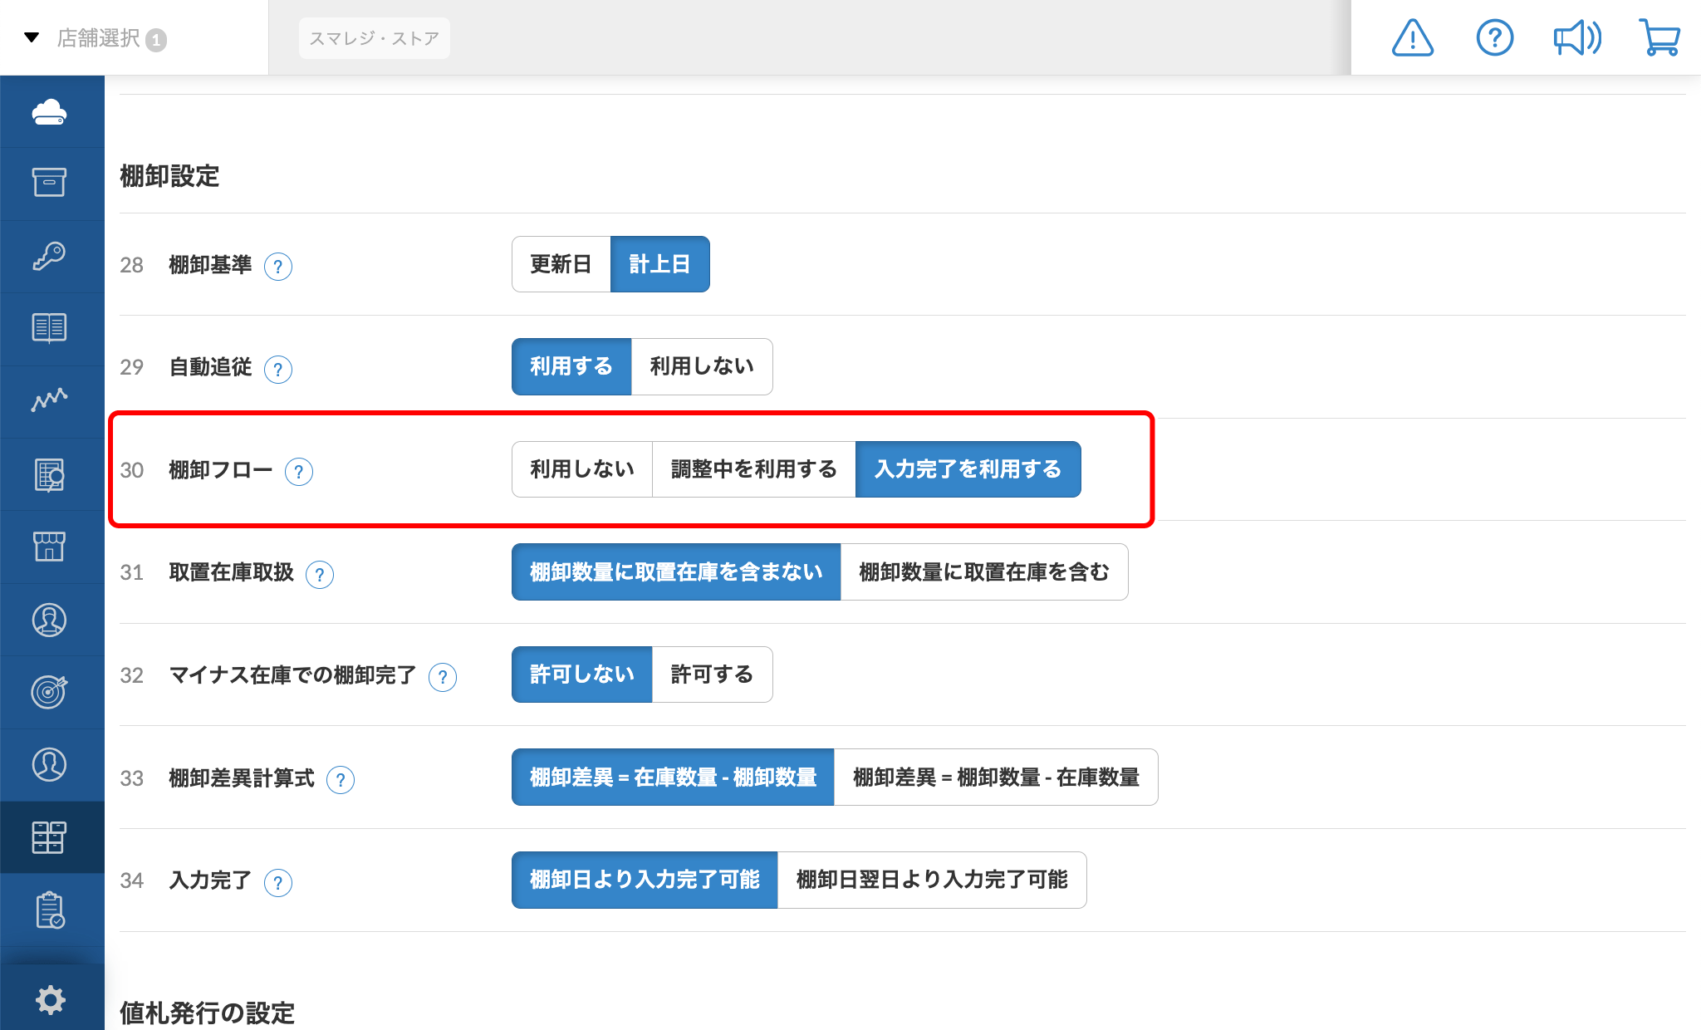
Task: Open the settings gear at sidebar bottom
Action: pyautogui.click(x=50, y=999)
